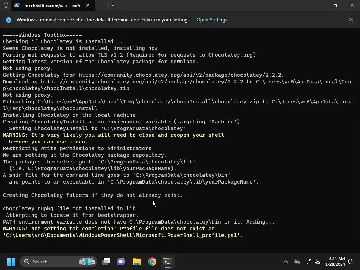This screenshot has width=360, height=270.
Task: Click the 'WARNING: Not setting tab completion' line
Action: coord(109,229)
